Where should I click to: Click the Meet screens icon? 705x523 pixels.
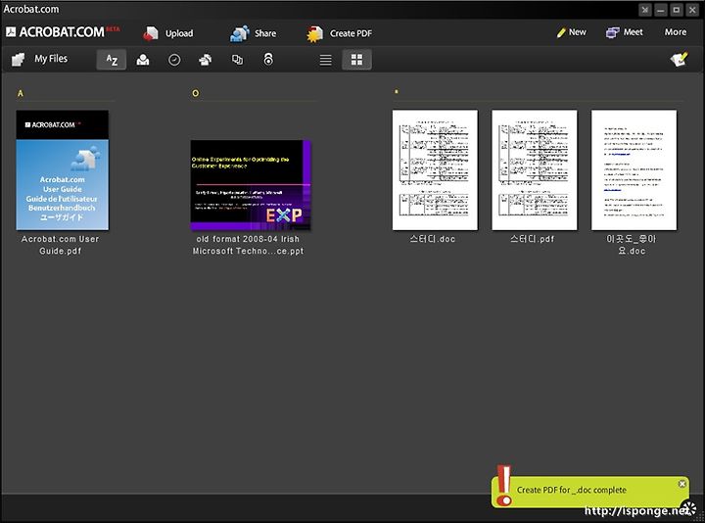612,32
